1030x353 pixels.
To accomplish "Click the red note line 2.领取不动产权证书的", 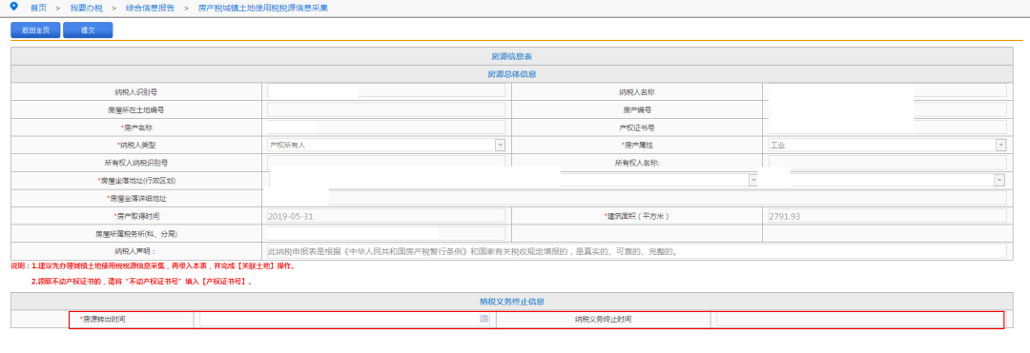I will [142, 281].
